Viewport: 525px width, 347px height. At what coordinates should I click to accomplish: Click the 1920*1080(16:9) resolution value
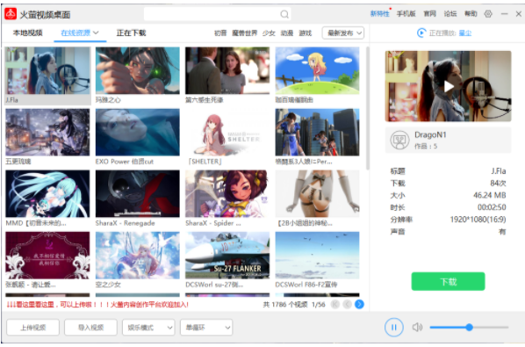pyautogui.click(x=478, y=220)
